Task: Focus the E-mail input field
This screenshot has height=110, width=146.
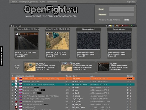Action: click(121, 9)
